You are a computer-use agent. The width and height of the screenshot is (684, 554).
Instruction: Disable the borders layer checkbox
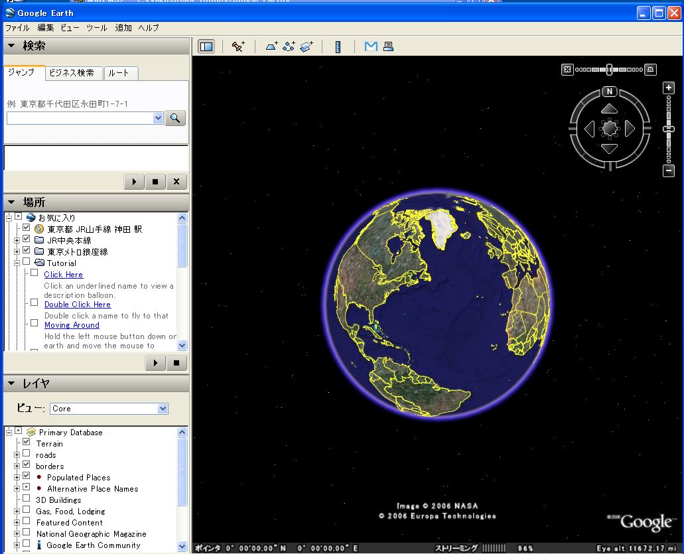click(26, 464)
